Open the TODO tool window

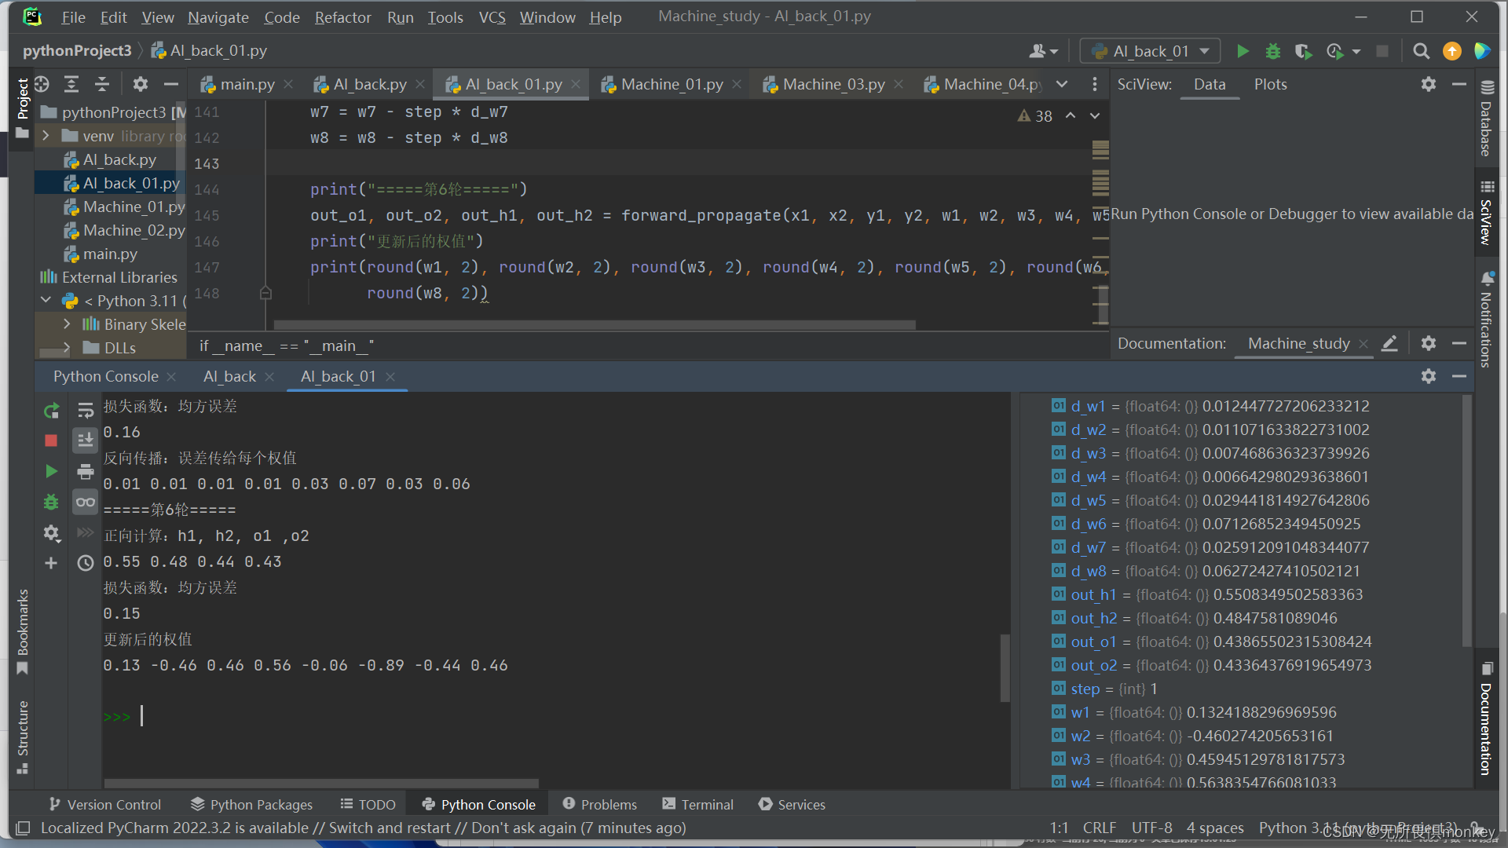click(x=368, y=804)
